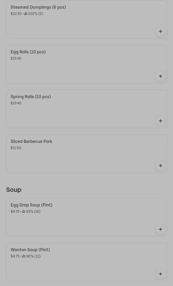The height and width of the screenshot is (286, 173).
Task: Tap the plus icon on Wonton Soup
Action: click(x=160, y=274)
